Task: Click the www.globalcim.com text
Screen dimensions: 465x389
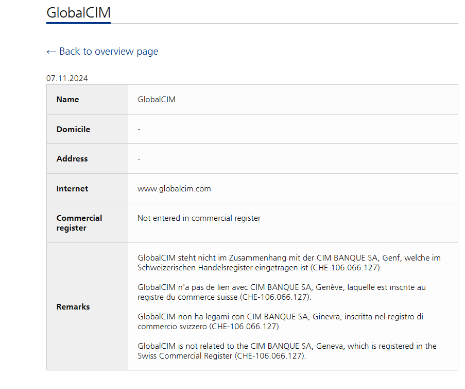Action: click(x=174, y=189)
